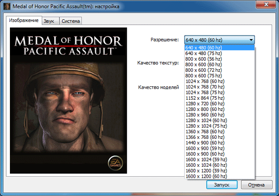
Task: Pick 1600 x 900 (59 hz)
Action: 220,148
